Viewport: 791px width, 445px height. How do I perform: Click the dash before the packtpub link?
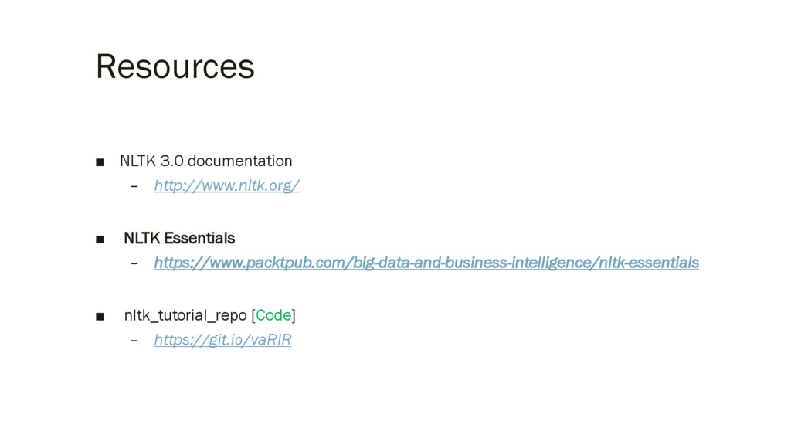tap(134, 263)
